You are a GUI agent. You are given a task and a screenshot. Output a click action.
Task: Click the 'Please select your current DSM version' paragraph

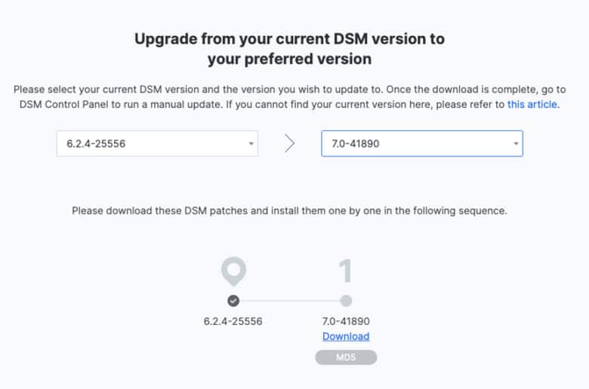290,96
